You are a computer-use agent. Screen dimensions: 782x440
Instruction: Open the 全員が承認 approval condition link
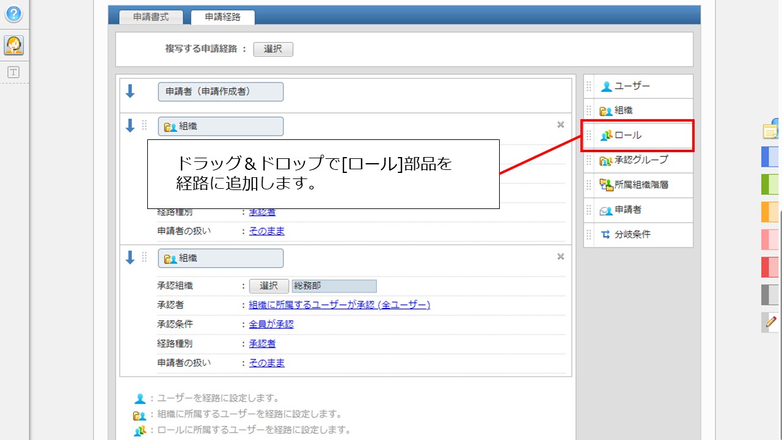pyautogui.click(x=271, y=324)
